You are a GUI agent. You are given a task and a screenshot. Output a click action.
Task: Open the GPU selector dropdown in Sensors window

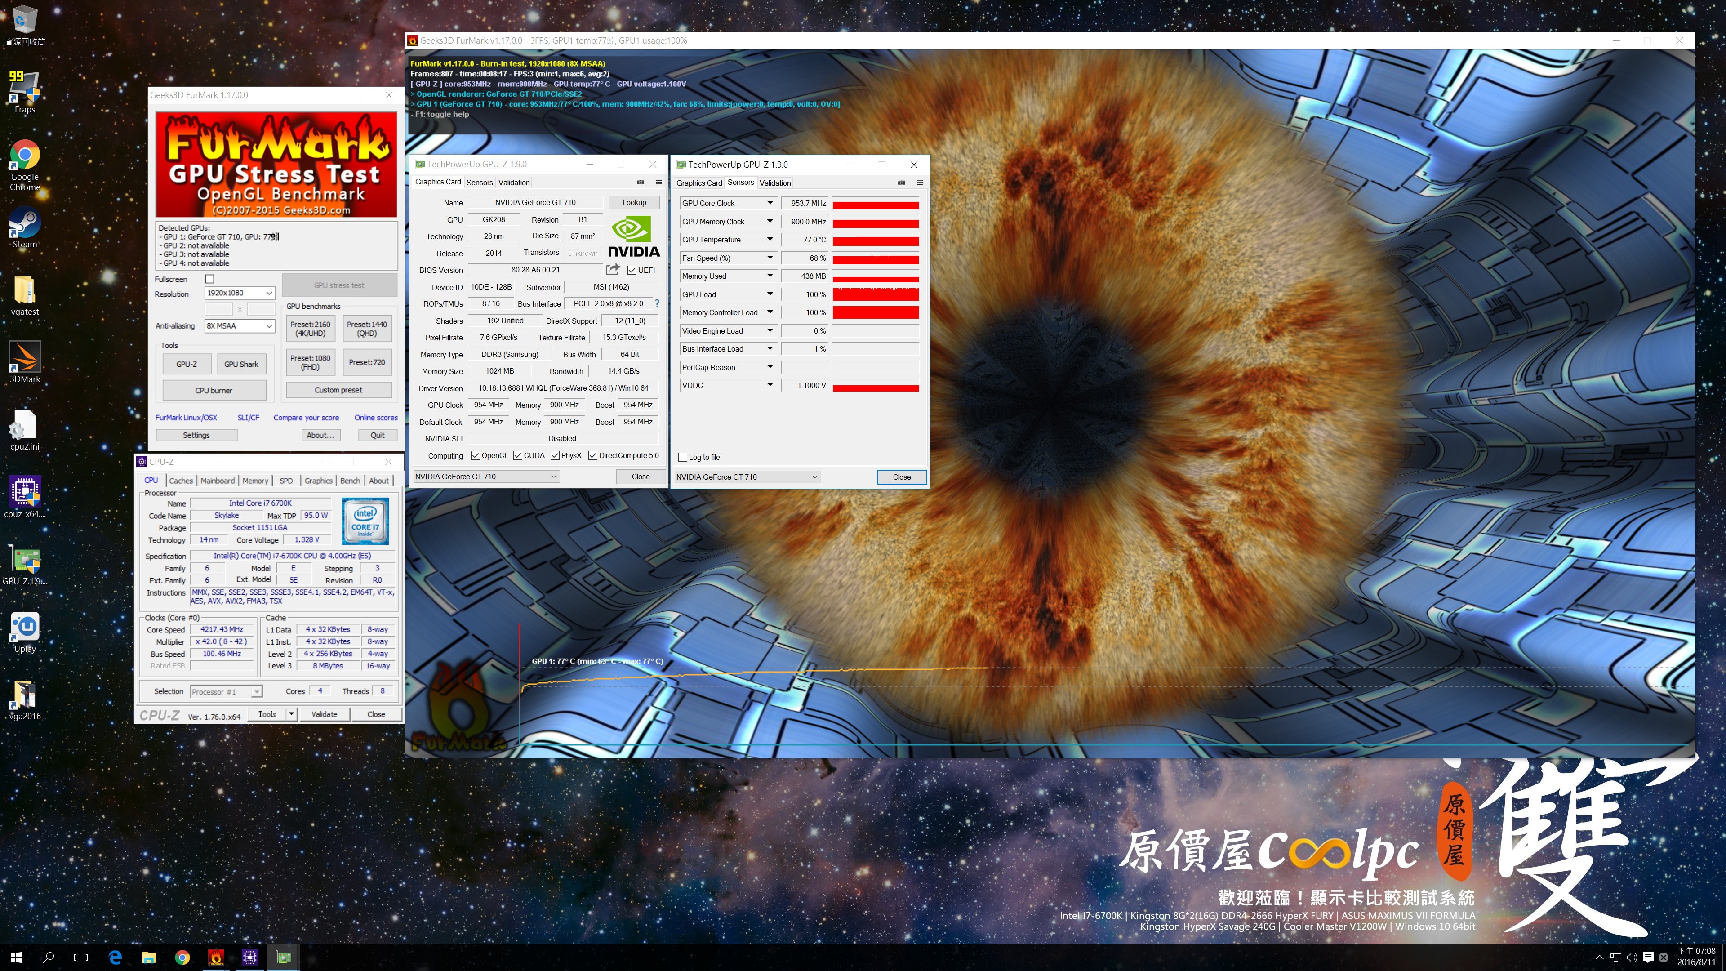(747, 477)
